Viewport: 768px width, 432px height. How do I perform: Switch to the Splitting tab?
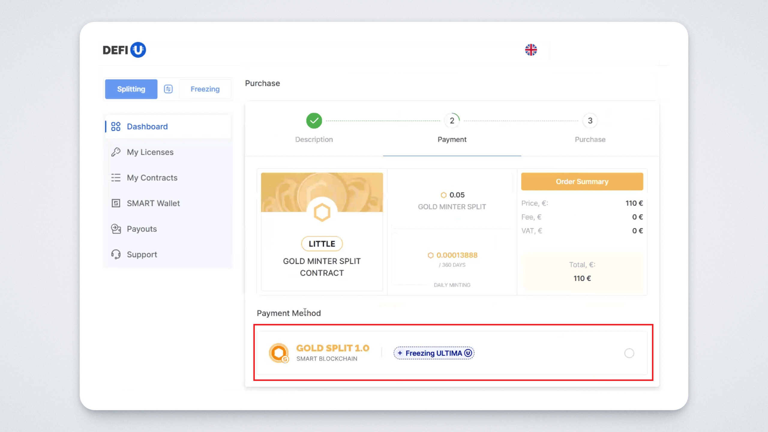coord(131,89)
